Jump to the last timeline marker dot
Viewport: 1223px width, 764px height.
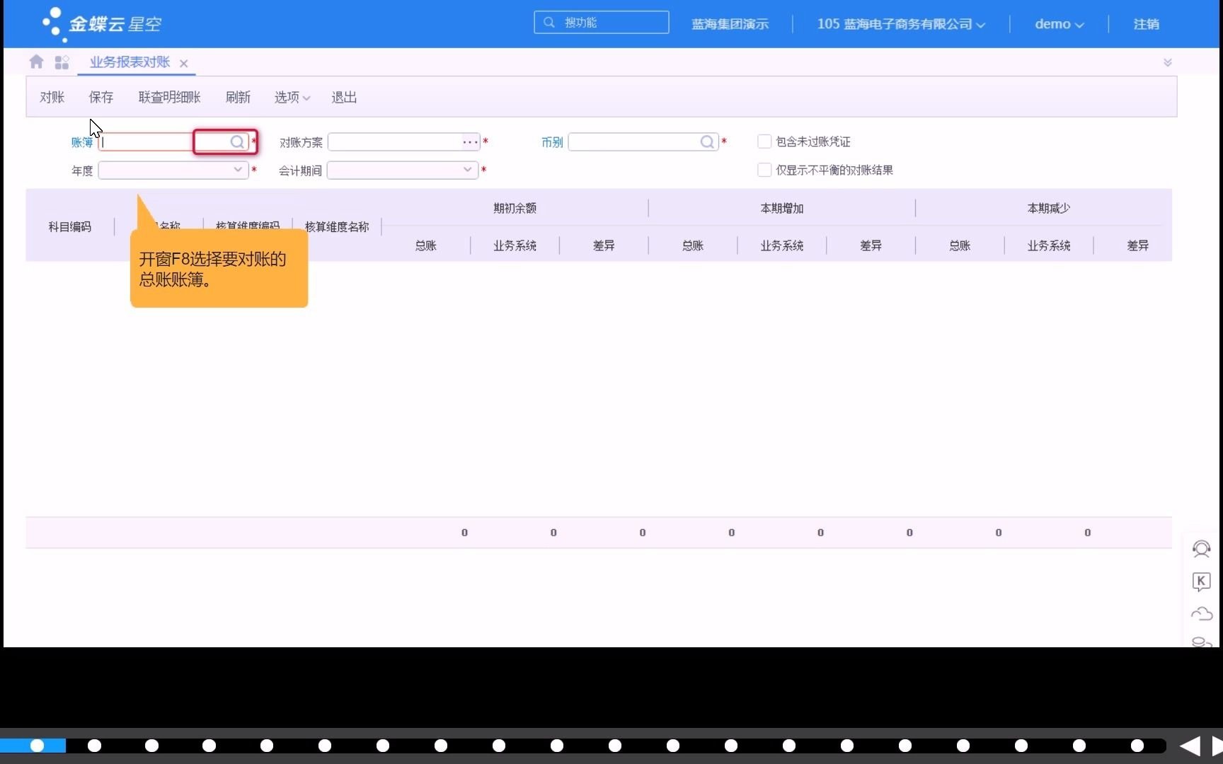point(1137,746)
